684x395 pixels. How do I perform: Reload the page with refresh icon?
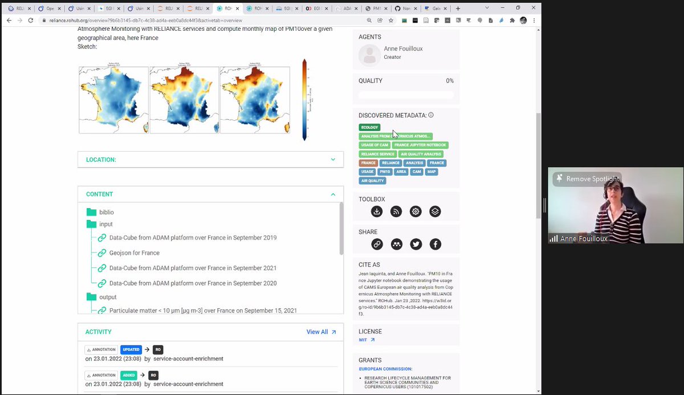pyautogui.click(x=32, y=20)
